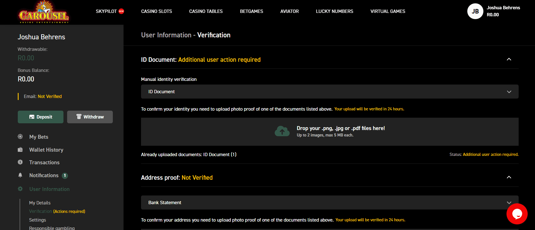Click the 'Already uploaded documents' text
Viewport: 535px width, 230px height.
click(x=189, y=154)
